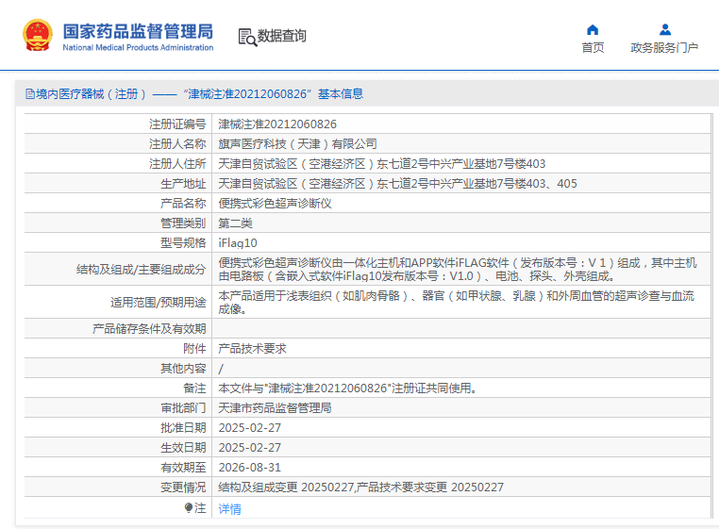
Task: Select 天津市药品监督管理局 approval department
Action: click(275, 408)
